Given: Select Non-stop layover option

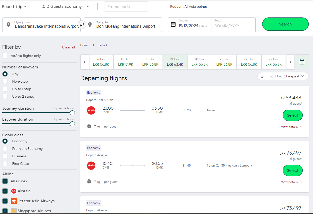Looking at the screenshot, I should coord(5,81).
